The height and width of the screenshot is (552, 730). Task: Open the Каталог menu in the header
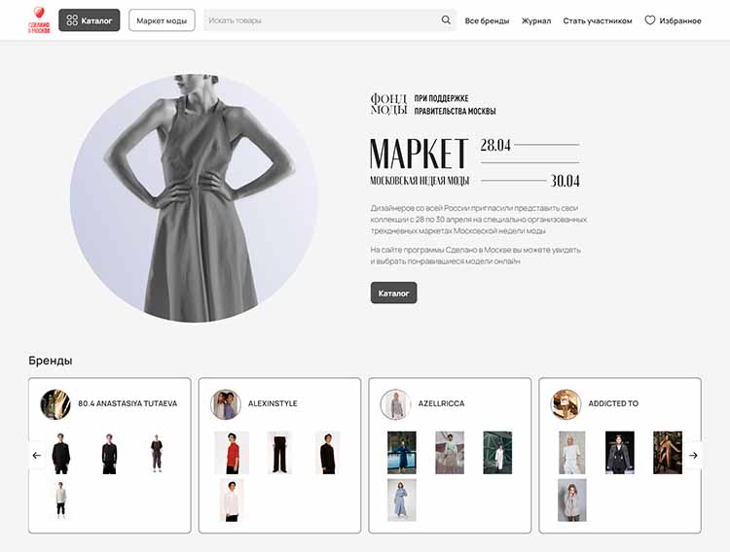89,20
